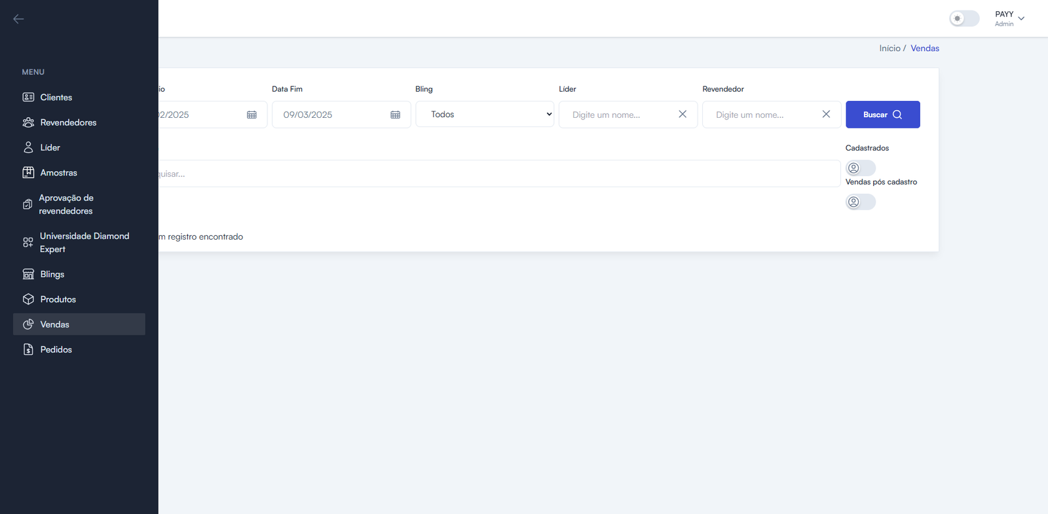1048x514 pixels.
Task: Open Pedidos menu item
Action: 79,350
